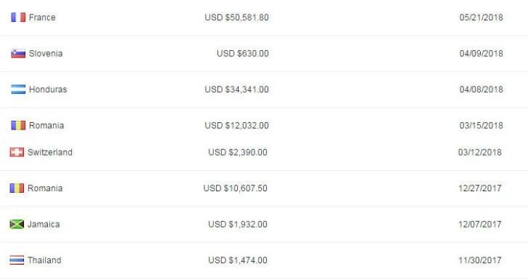The width and height of the screenshot is (528, 280).
Task: Click the Romania flag dated 03/15/2018
Action: coord(18,126)
